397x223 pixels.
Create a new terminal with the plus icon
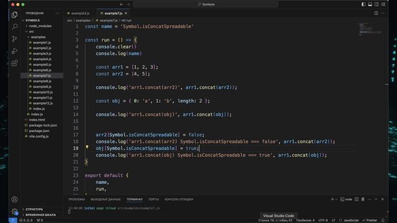[332, 199]
